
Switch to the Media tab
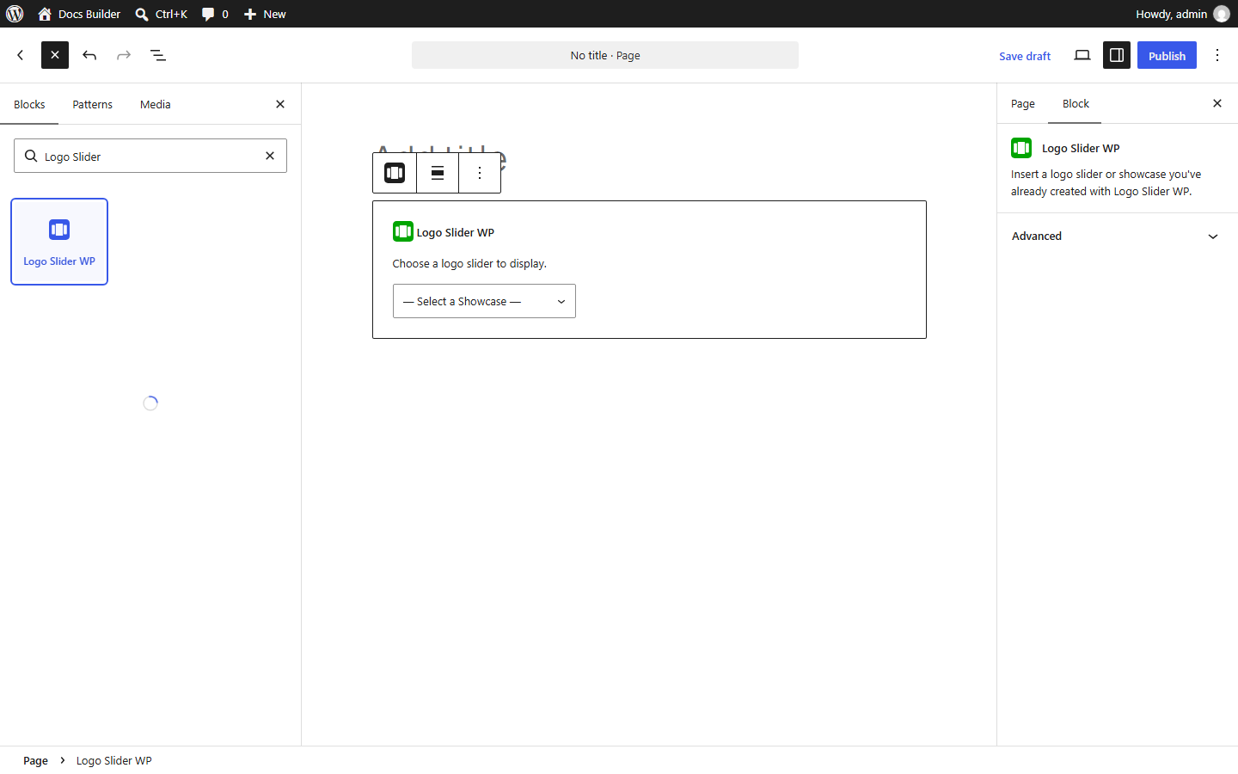pyautogui.click(x=156, y=104)
